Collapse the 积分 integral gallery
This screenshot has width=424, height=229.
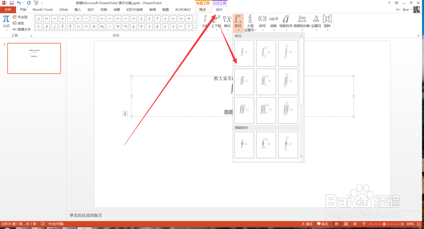point(238,23)
